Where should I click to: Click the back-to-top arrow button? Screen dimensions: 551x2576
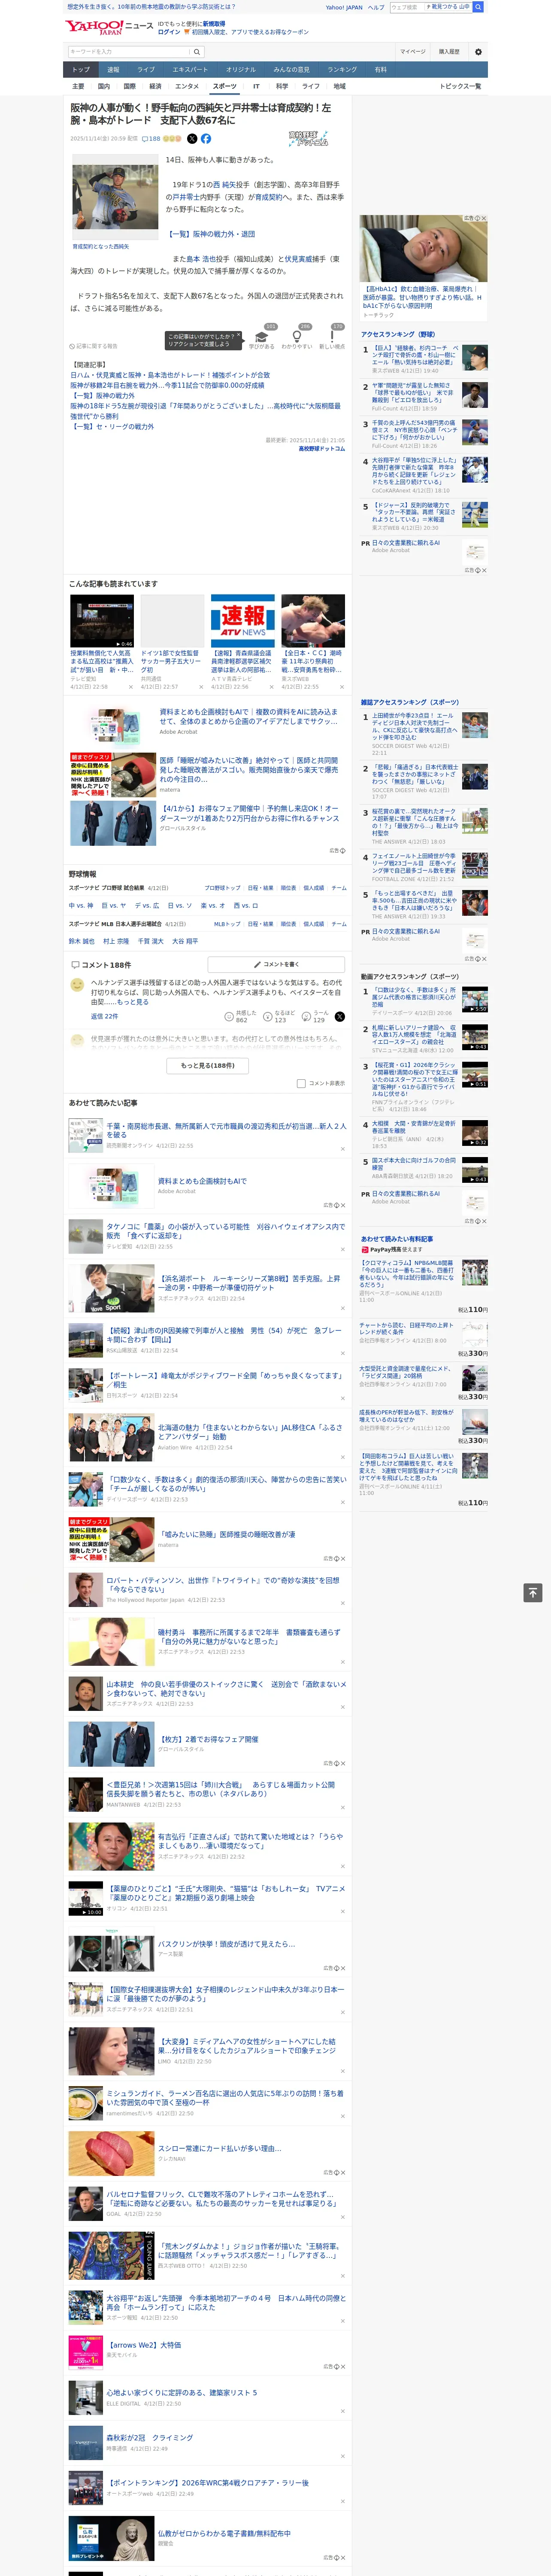(533, 1593)
